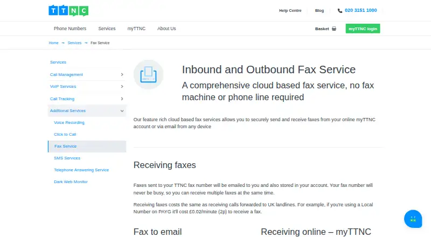This screenshot has width=431, height=237.
Task: Select Call Tracking in sidebar
Action: [62, 99]
